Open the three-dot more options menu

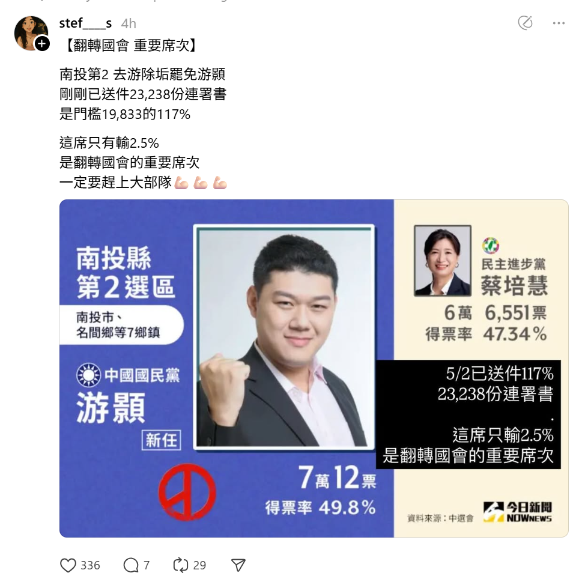click(x=559, y=23)
